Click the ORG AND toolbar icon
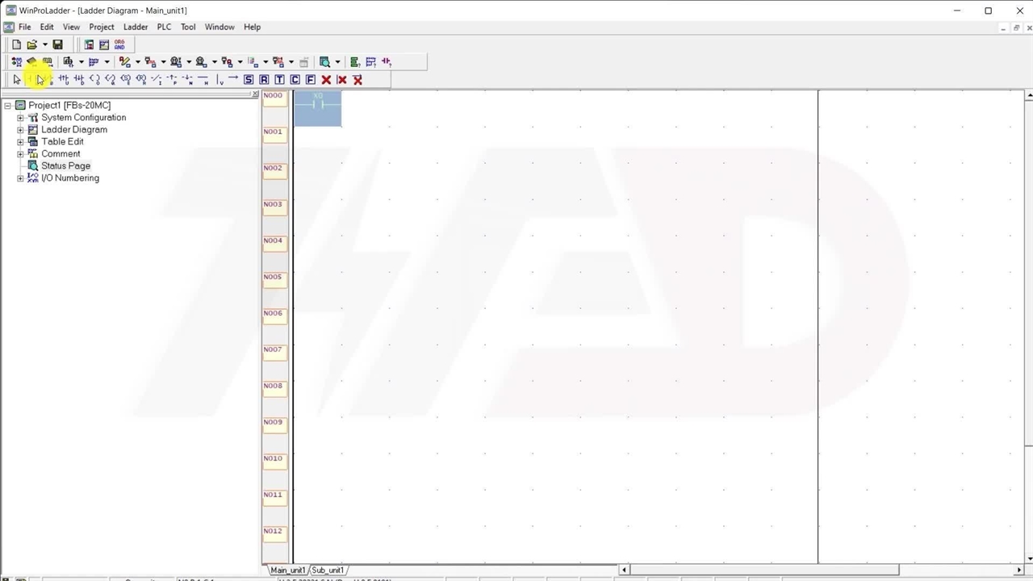 119,44
